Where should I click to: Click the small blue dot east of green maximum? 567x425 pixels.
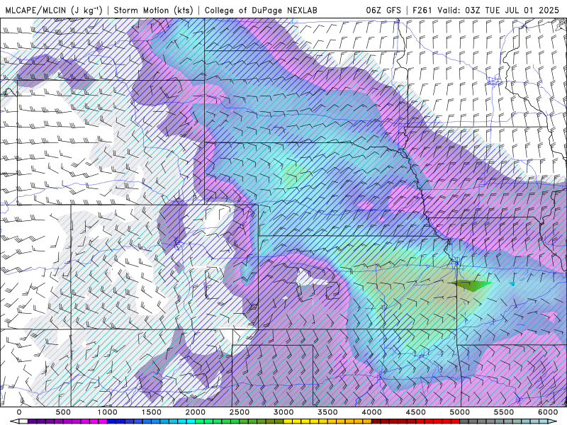pos(512,284)
